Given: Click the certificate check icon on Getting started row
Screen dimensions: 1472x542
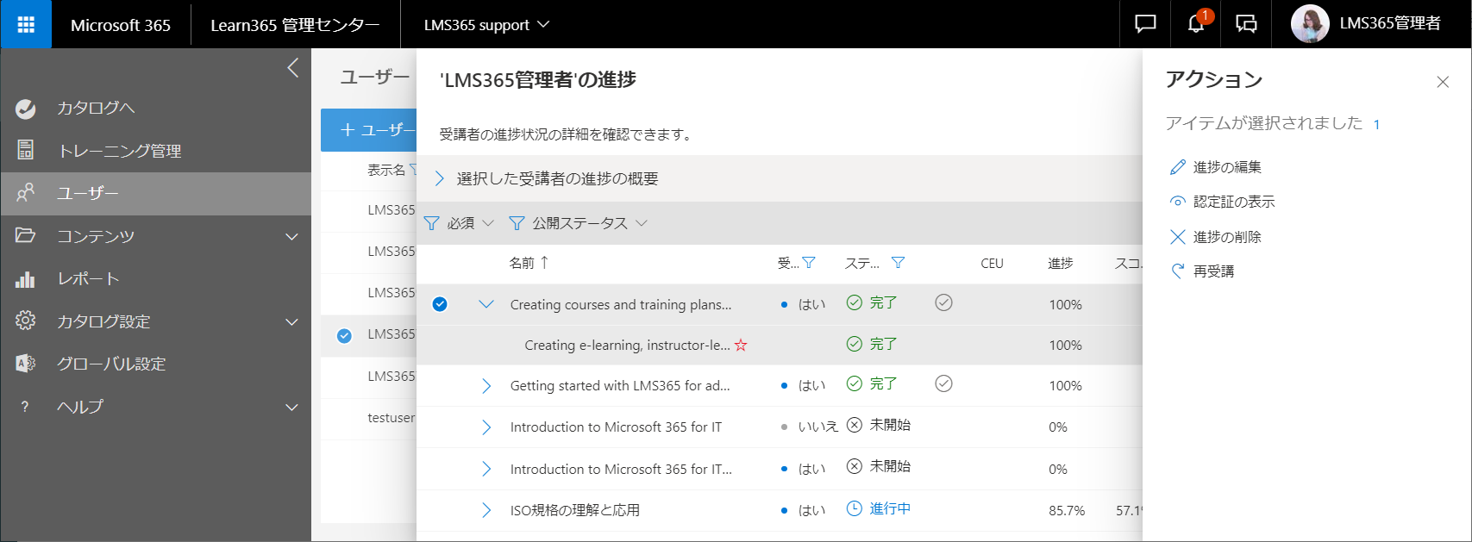Looking at the screenshot, I should (x=944, y=383).
